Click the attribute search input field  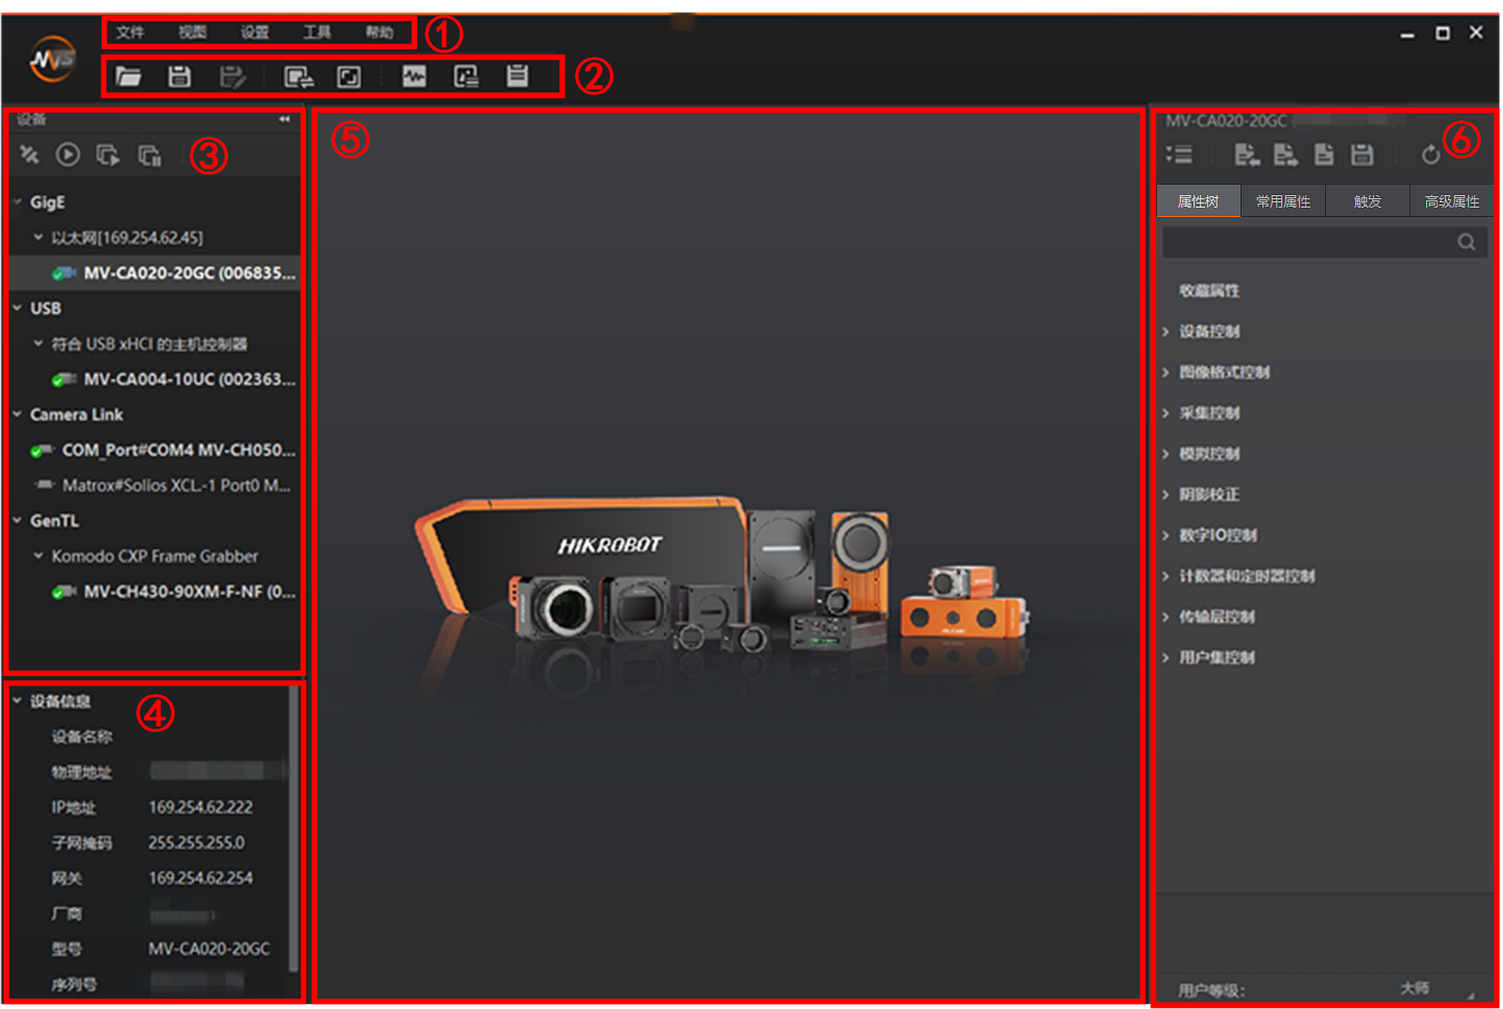tap(1307, 243)
